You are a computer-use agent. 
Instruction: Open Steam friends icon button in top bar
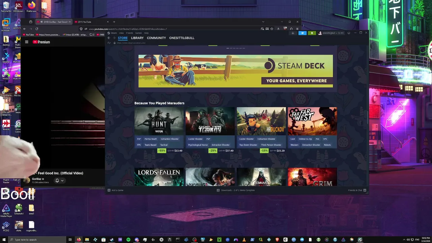pos(293,33)
